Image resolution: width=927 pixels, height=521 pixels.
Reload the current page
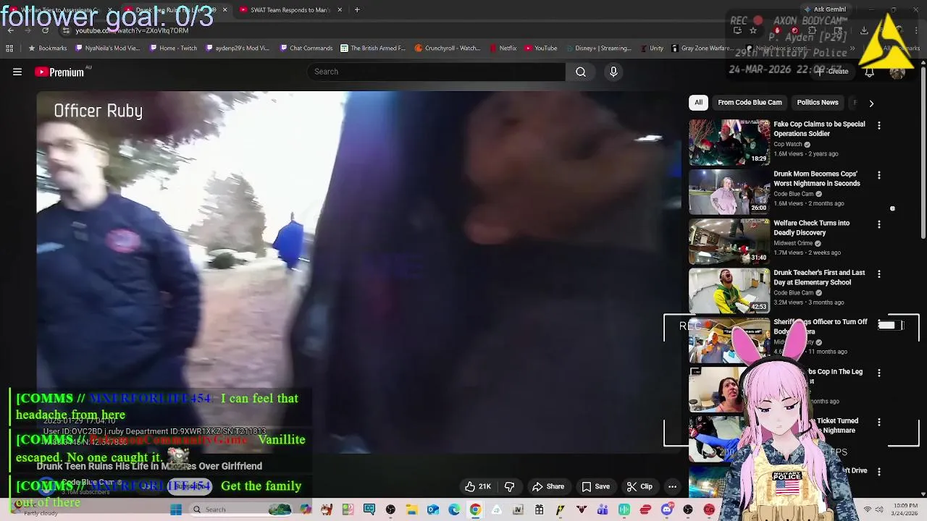point(45,30)
